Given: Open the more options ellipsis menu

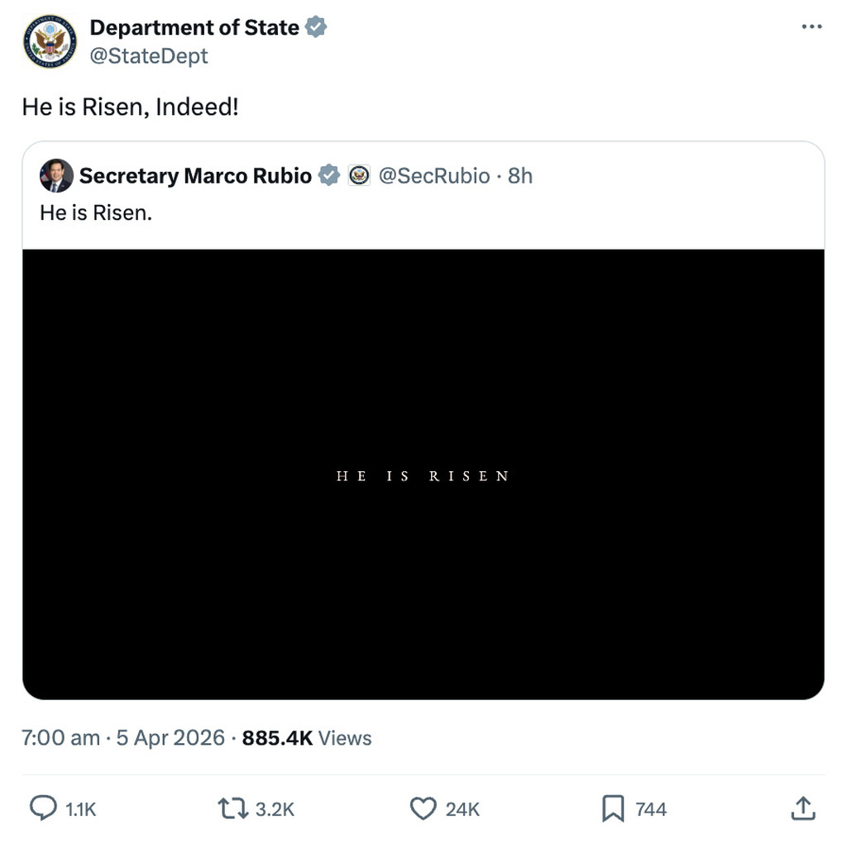Looking at the screenshot, I should tap(811, 26).
